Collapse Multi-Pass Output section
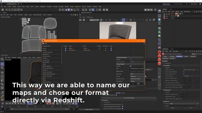This screenshot has width=202, height=113. point(117,57)
